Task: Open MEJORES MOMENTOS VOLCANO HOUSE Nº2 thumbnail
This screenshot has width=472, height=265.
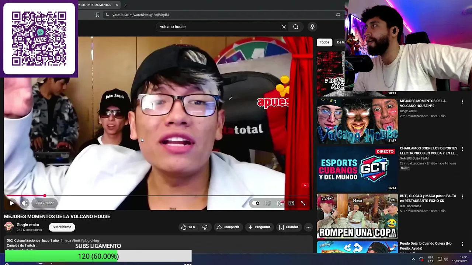Action: click(357, 121)
